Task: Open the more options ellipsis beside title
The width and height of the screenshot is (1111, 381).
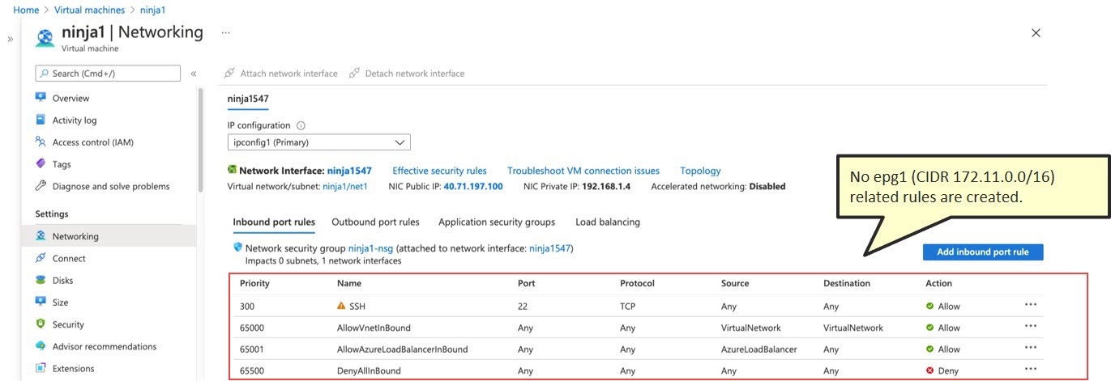Action: coord(226,32)
